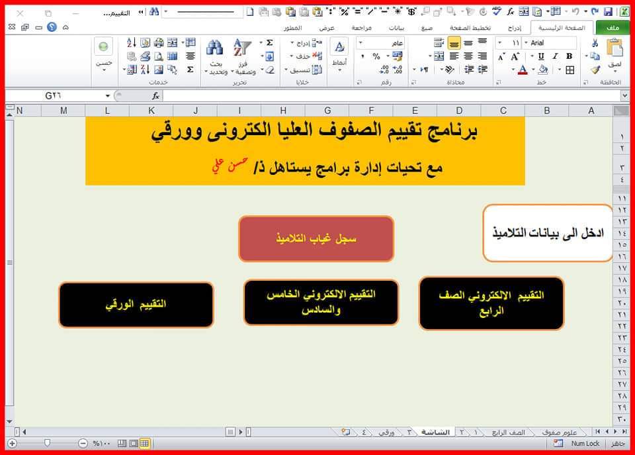Click the التقييم الورقي button
The height and width of the screenshot is (455, 635).
point(136,304)
